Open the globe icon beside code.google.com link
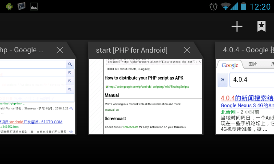Viewport: 274px width, 164px height. click(x=107, y=87)
